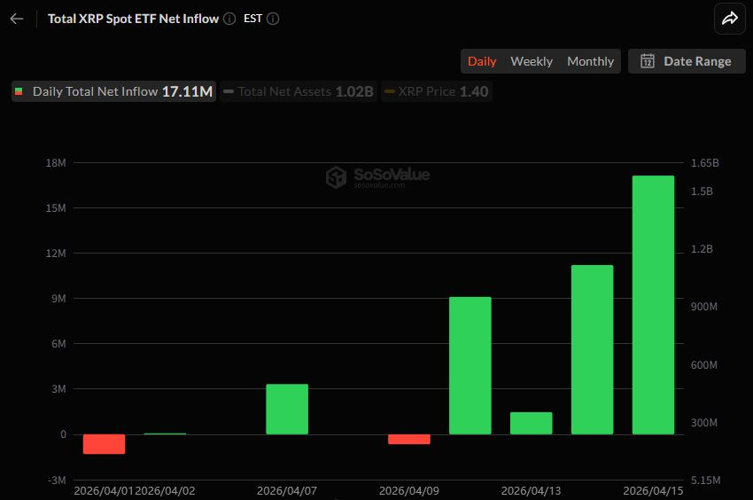
Task: Click the short green bar for 2026/04/13
Action: pos(532,423)
